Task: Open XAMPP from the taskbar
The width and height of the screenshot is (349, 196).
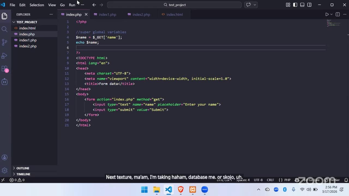Action: pos(192,189)
